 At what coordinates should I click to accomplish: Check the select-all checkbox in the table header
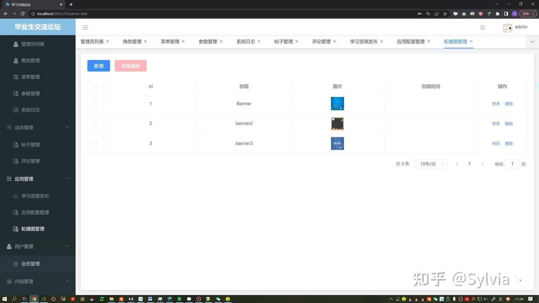[x=95, y=86]
